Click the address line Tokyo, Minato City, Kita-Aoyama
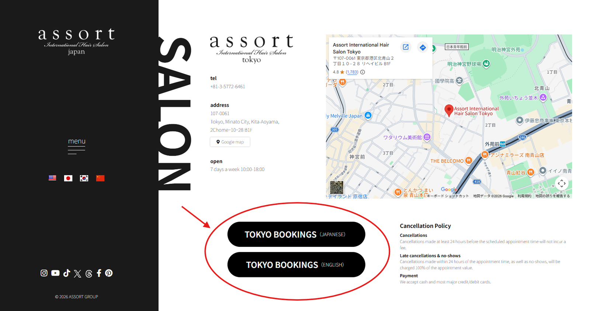 245,122
